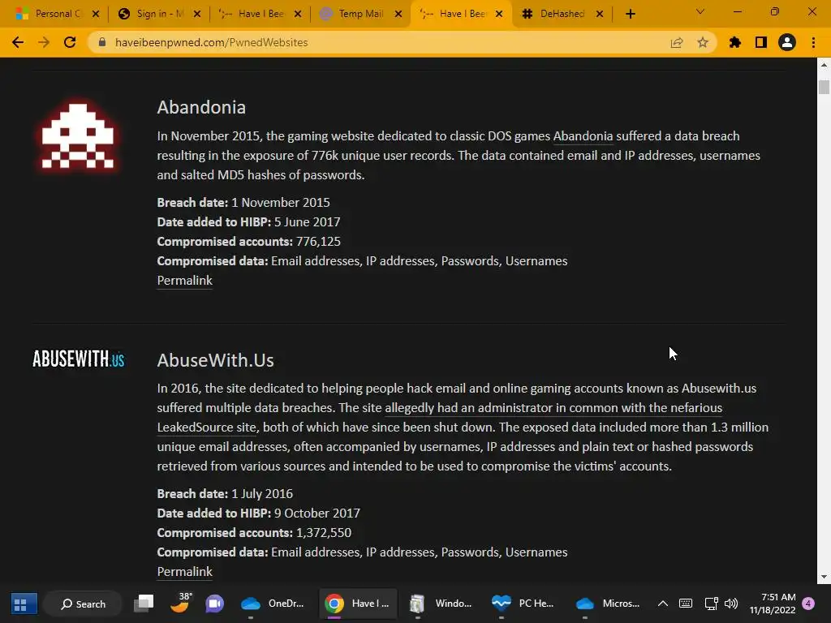Click the scrollbar up arrow

pos(824,65)
